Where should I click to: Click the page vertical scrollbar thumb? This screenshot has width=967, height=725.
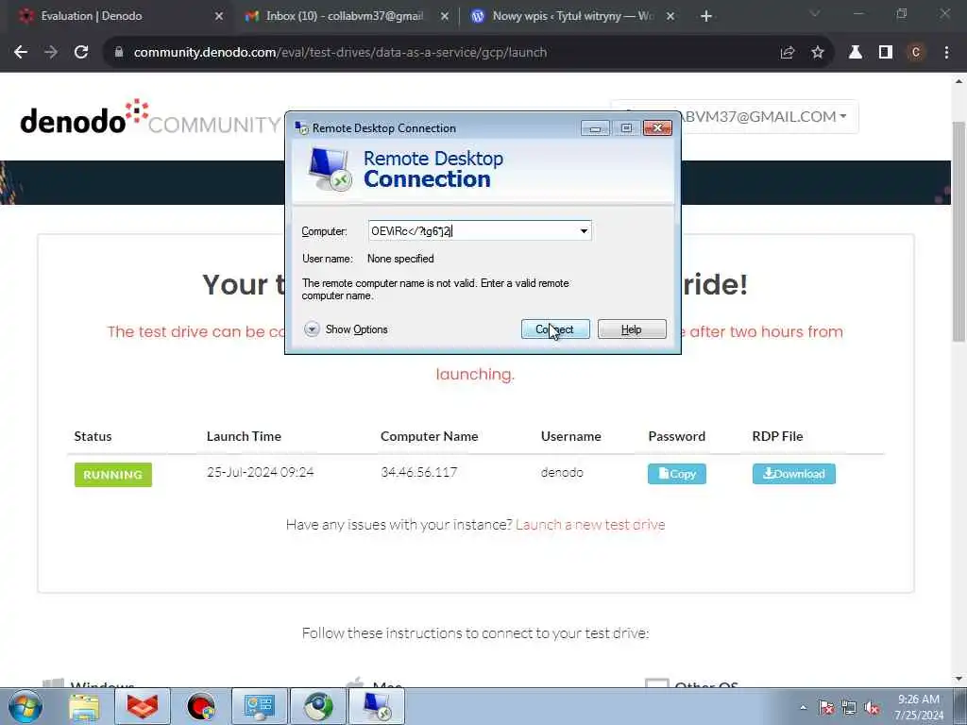point(958,231)
